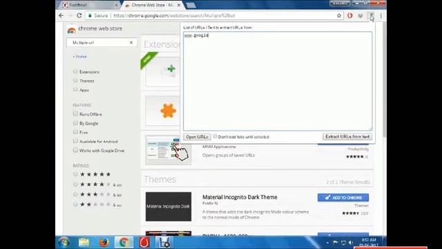This screenshot has height=249, width=442.
Task: Select the Extensions filter radio button
Action: [75, 71]
